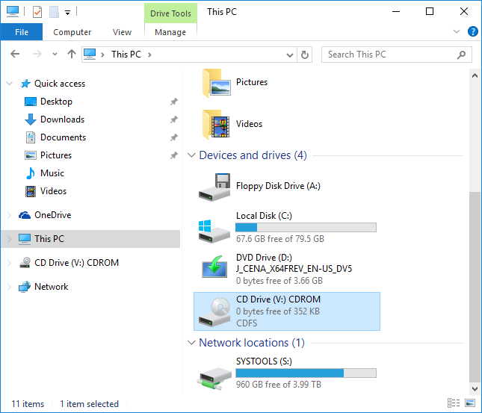Select the Drive Tools contextual tab
The image size is (482, 413).
(170, 13)
